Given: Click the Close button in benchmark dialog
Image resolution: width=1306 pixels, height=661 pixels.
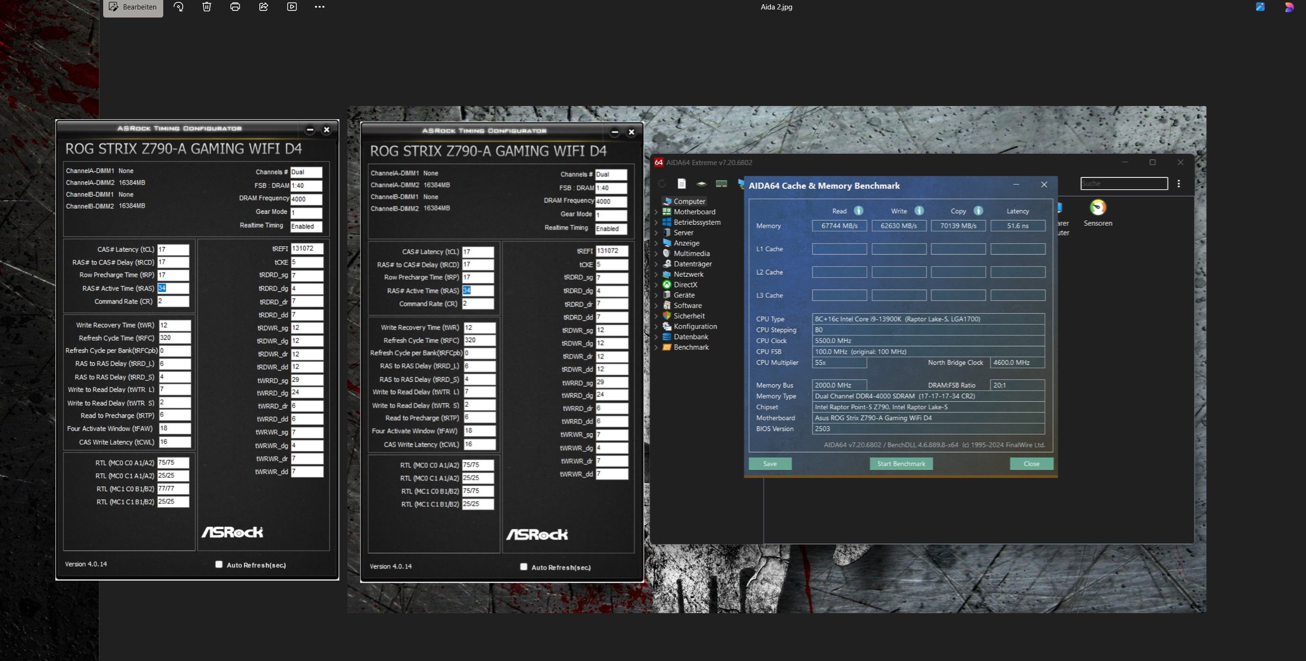Looking at the screenshot, I should [x=1031, y=464].
